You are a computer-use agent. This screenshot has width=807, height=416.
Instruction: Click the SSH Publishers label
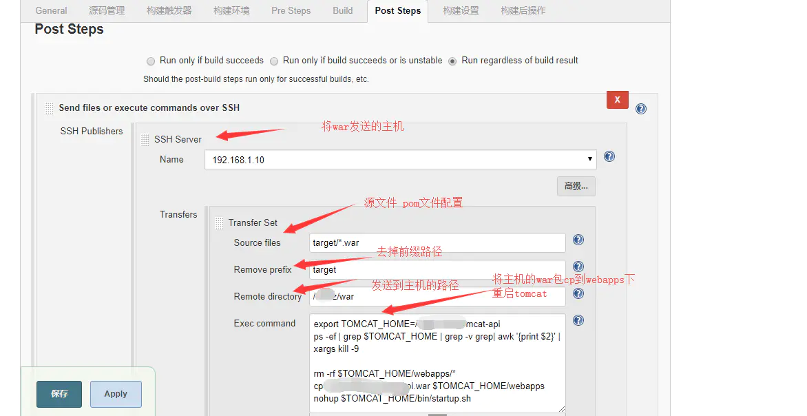92,132
